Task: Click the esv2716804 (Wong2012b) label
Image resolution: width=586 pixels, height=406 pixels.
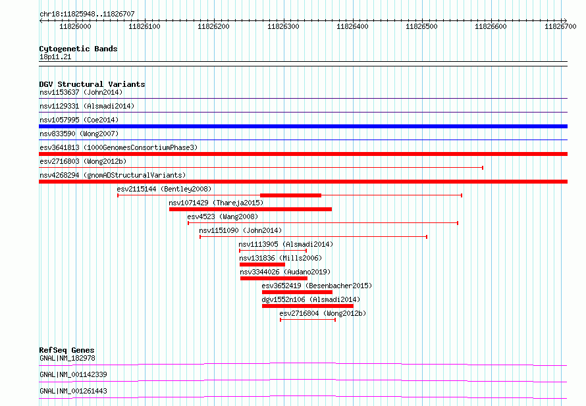Action: point(323,313)
